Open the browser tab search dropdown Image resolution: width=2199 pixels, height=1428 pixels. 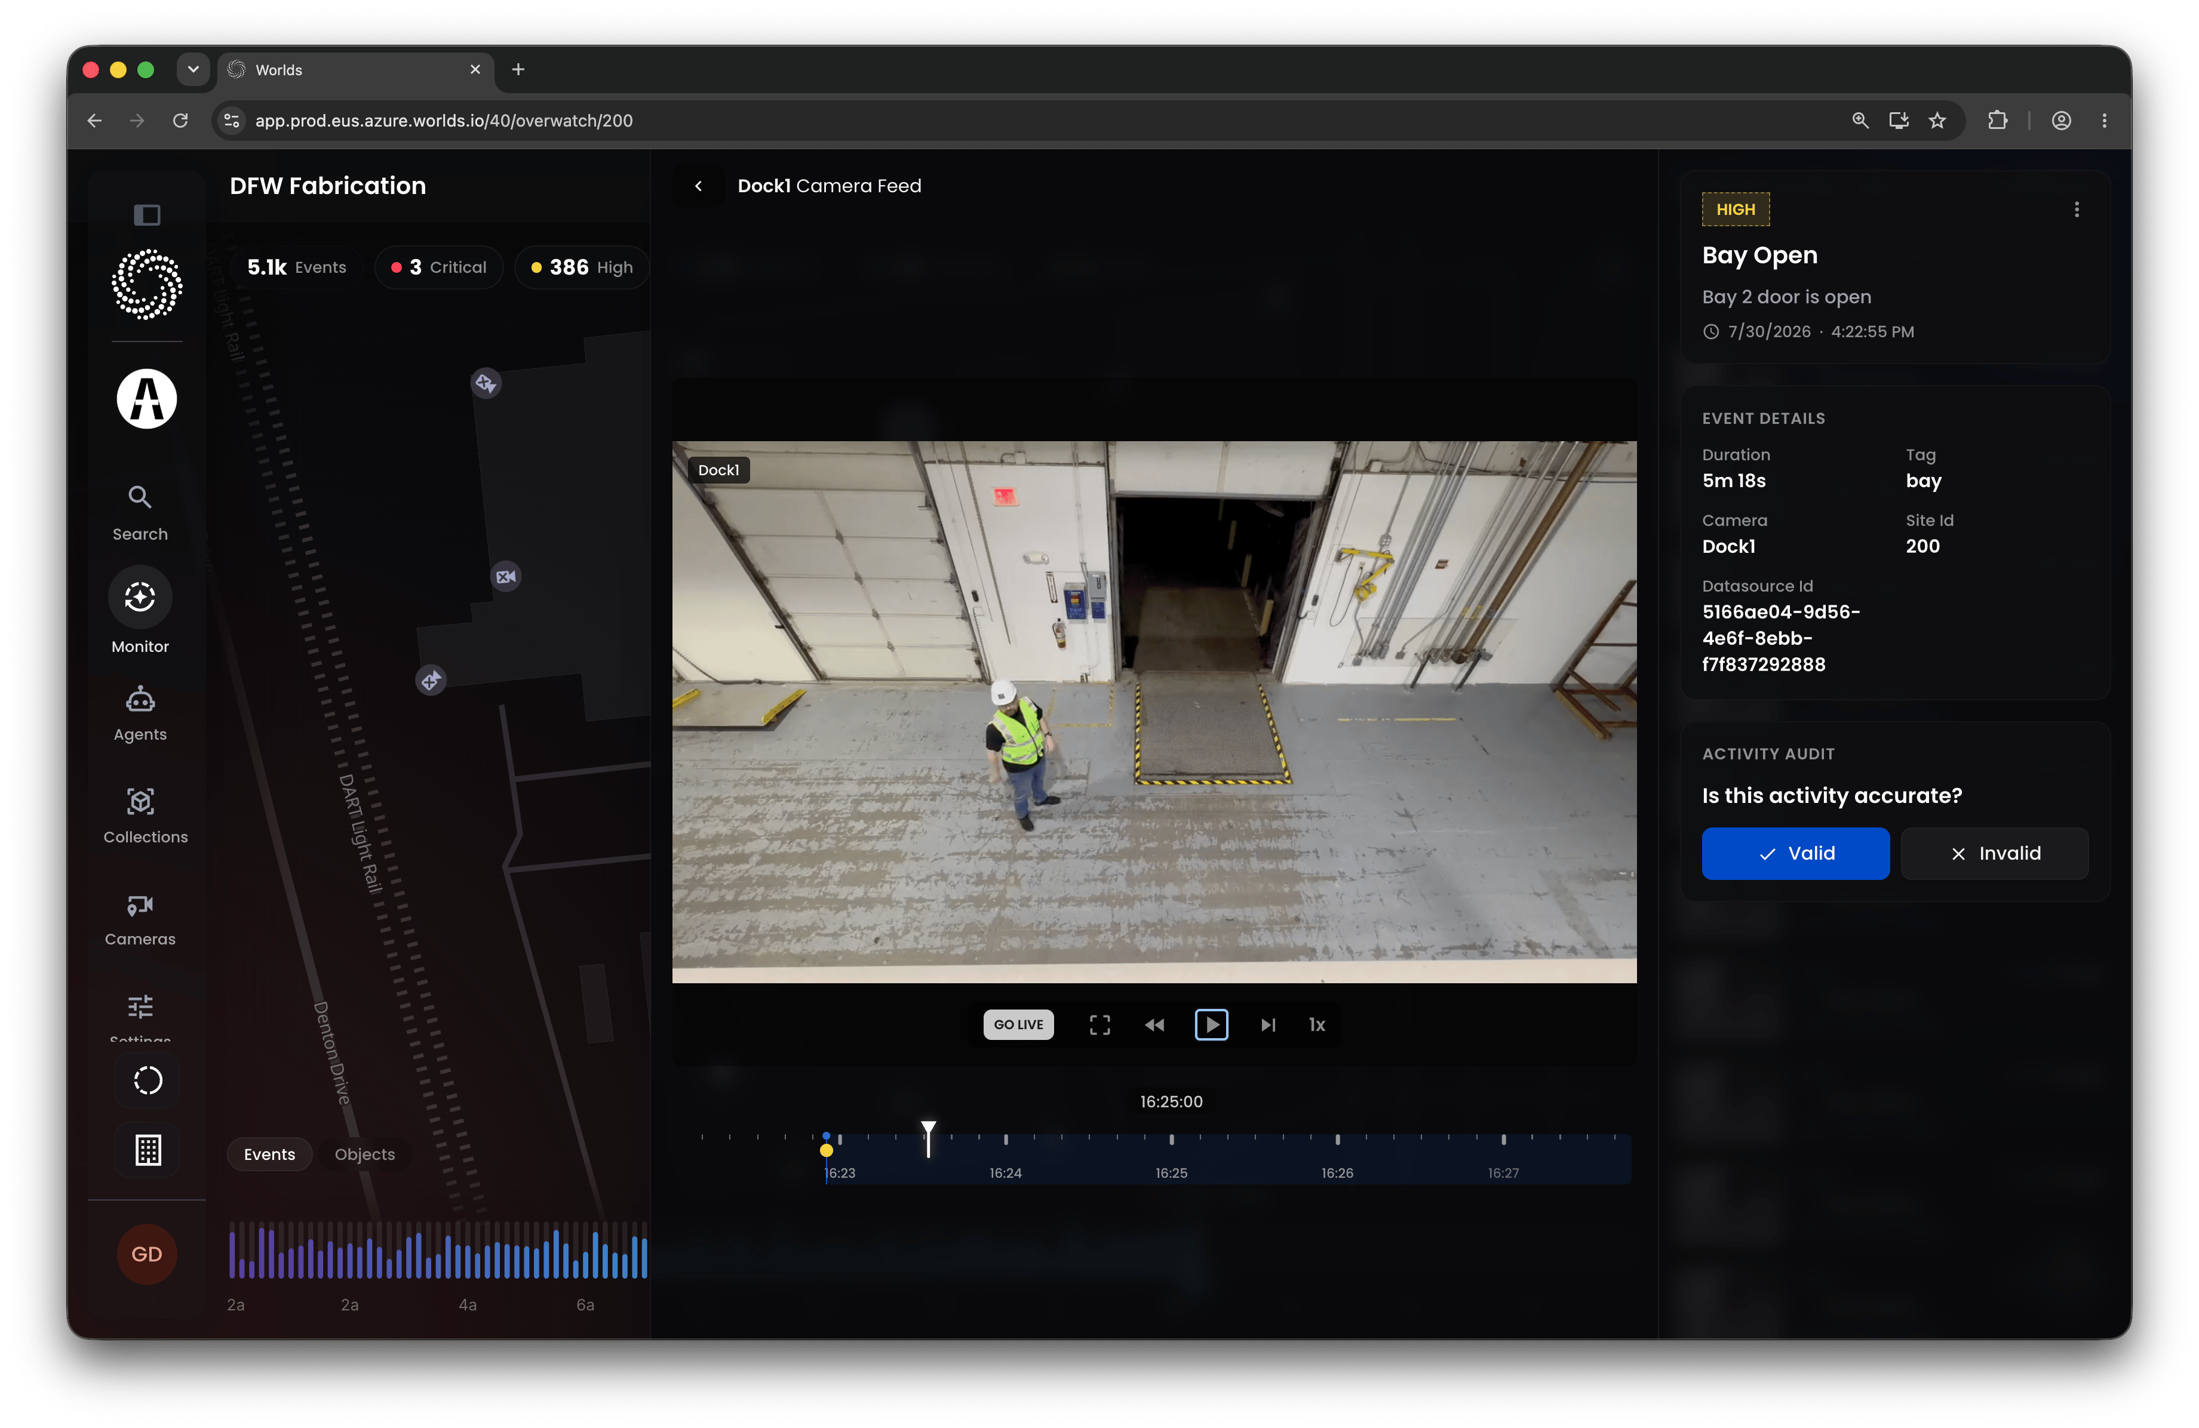(193, 69)
